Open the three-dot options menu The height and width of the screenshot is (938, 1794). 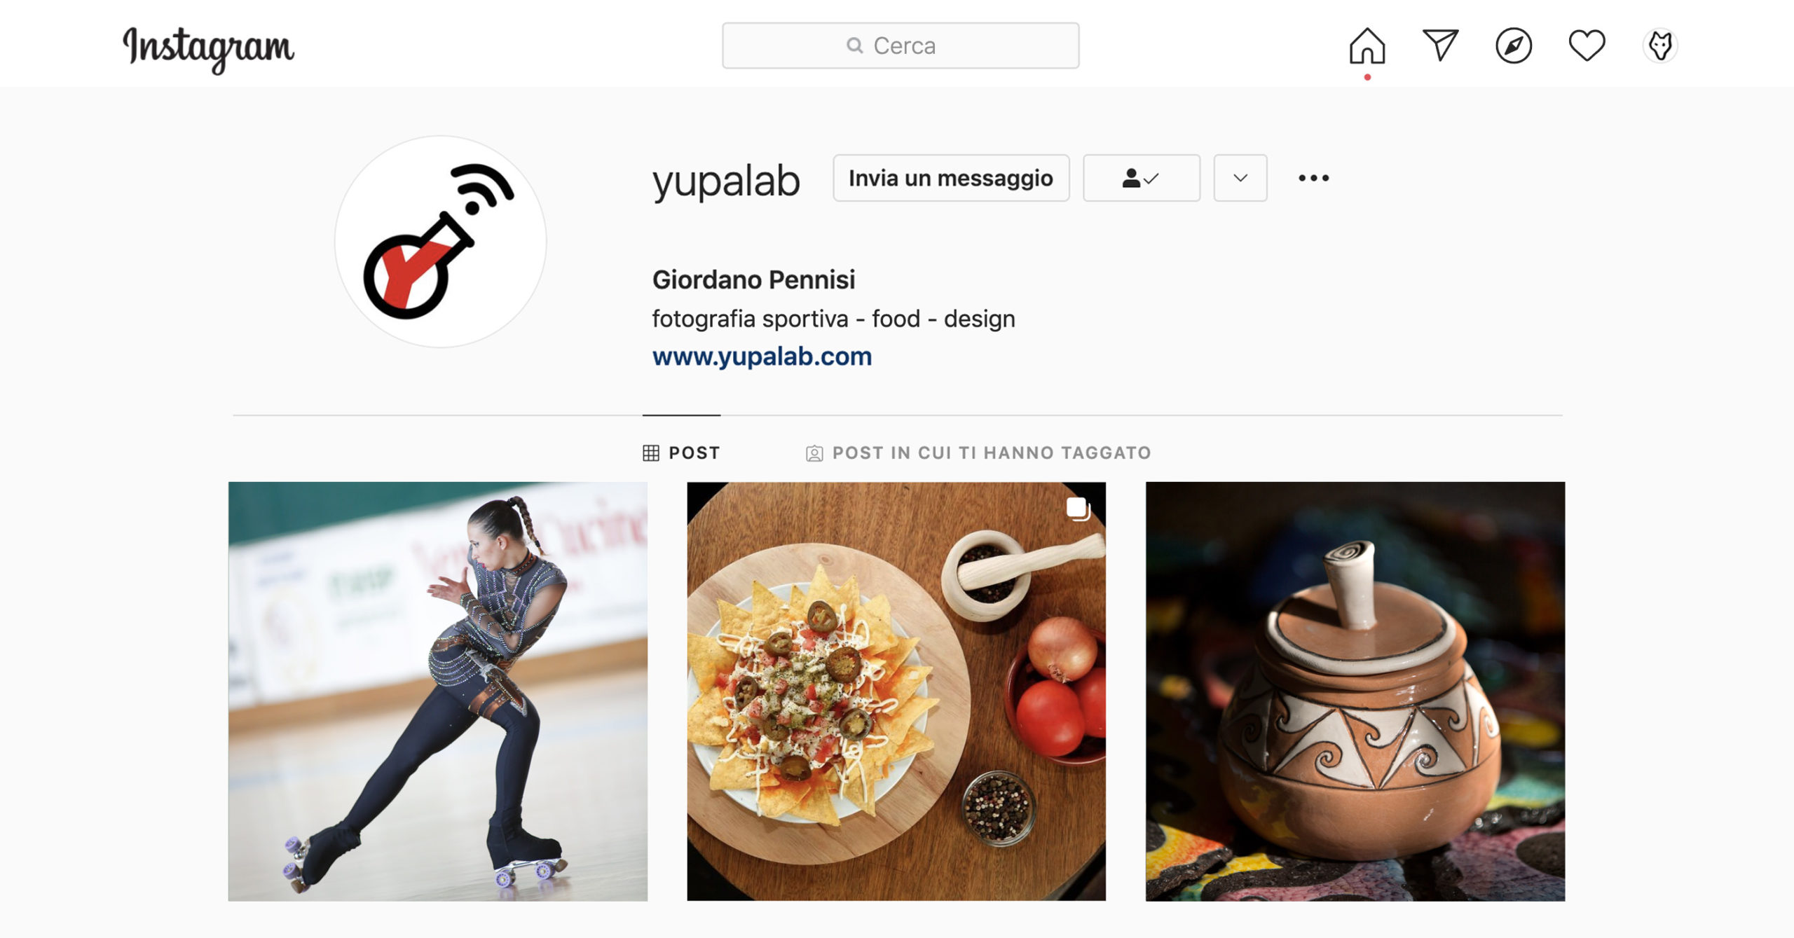[1313, 178]
